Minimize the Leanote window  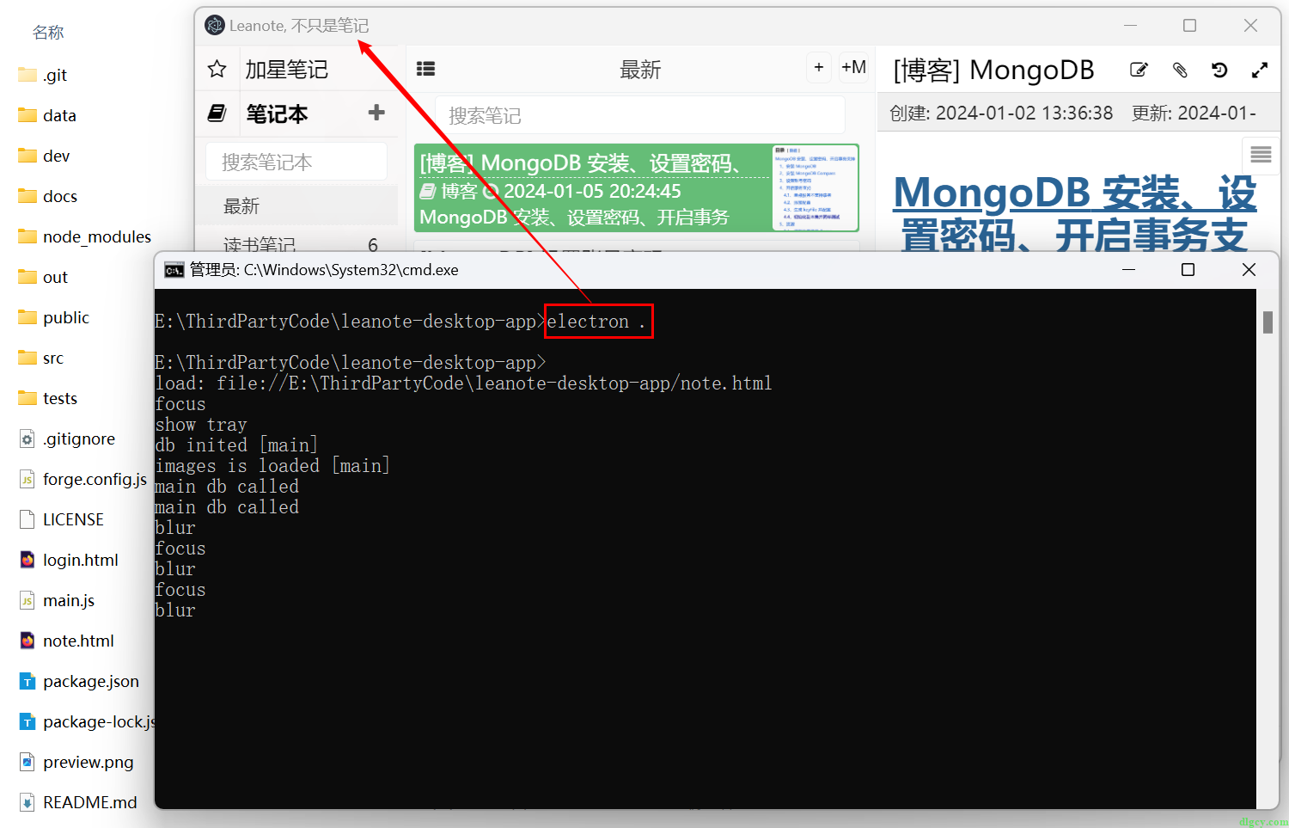(1130, 26)
